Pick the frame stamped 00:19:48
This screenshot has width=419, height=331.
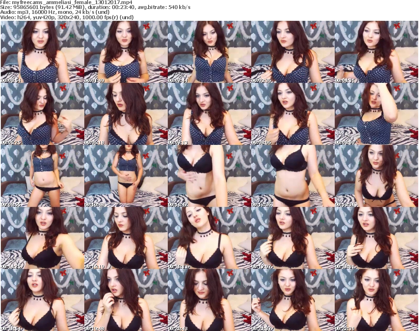click(x=126, y=300)
